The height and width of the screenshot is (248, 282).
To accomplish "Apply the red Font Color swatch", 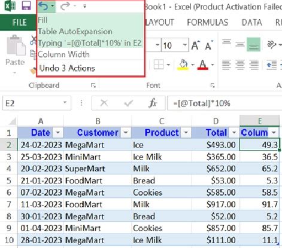I will (202, 65).
